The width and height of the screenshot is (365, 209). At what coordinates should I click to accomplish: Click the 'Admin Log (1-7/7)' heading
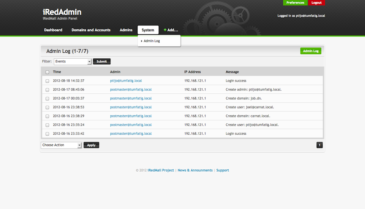point(67,51)
